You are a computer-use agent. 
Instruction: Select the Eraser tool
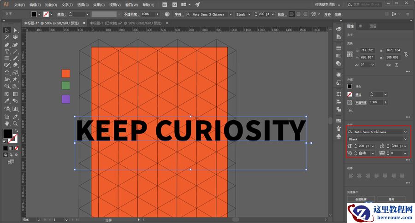pyautogui.click(x=15, y=65)
